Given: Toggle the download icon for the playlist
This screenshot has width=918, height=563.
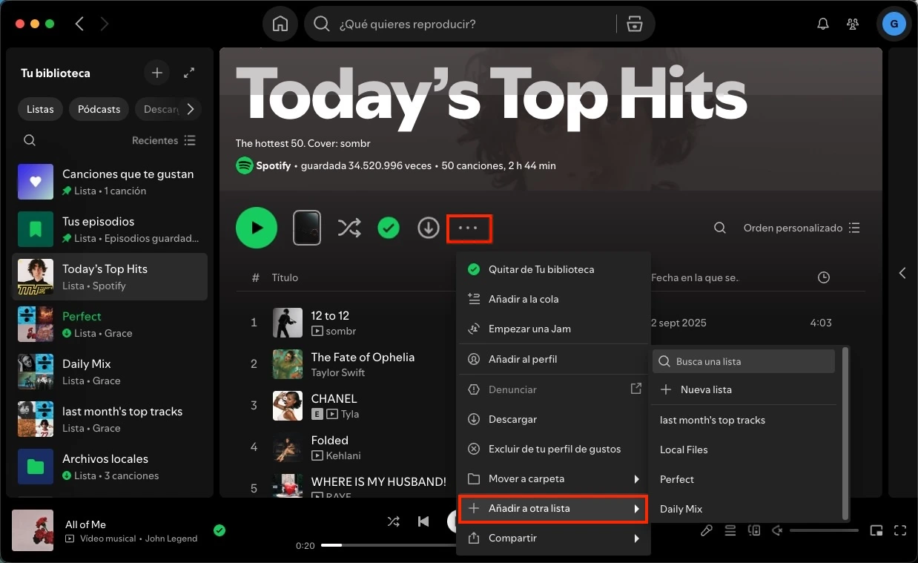Looking at the screenshot, I should (429, 228).
